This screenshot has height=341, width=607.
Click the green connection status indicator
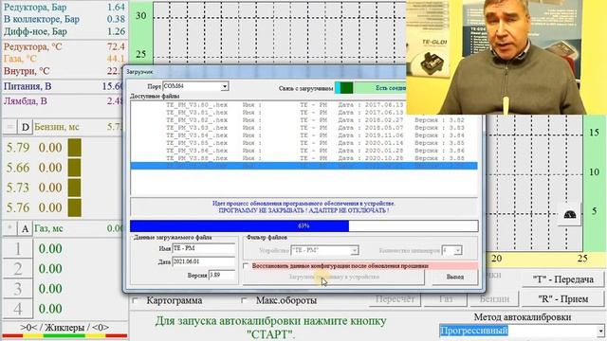pos(346,88)
